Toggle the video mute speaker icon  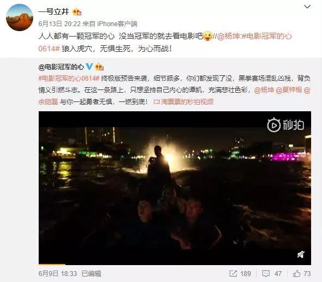point(301,255)
